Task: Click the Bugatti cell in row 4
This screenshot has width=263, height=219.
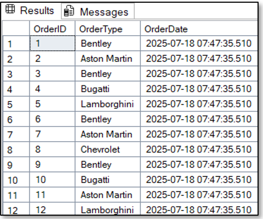Action: (107, 89)
